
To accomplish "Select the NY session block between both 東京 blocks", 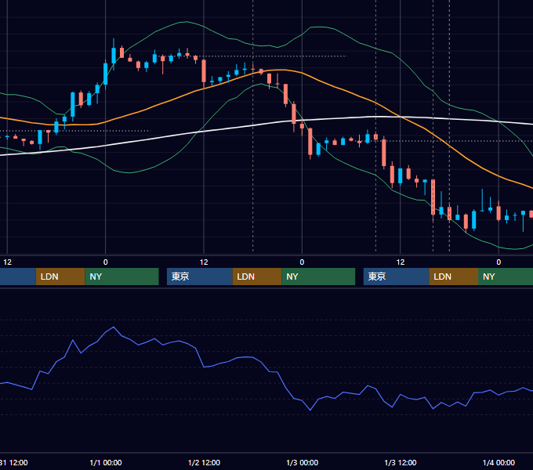I will click(318, 277).
